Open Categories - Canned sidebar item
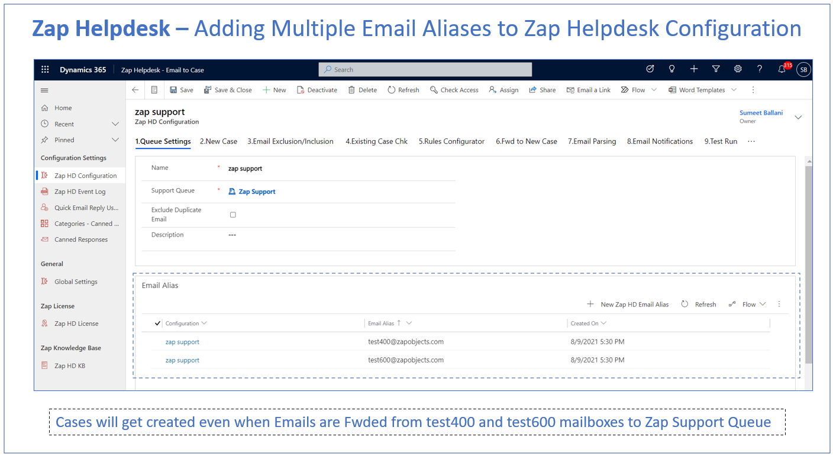 point(79,224)
